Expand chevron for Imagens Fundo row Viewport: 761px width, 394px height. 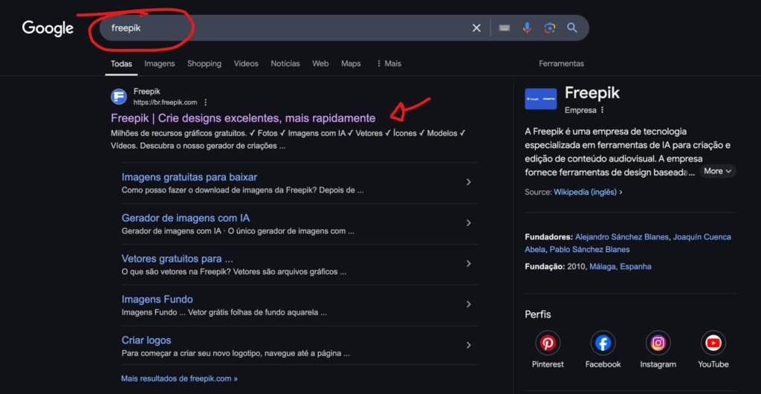468,304
